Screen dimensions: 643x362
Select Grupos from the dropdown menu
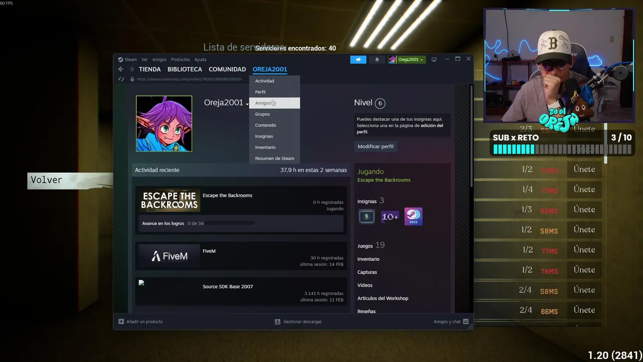point(274,114)
